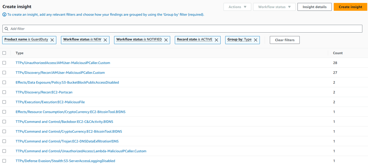Check the S3-ServerAccessLoggingDisabled row
Screen dimensions: 368x165
pos(4,161)
